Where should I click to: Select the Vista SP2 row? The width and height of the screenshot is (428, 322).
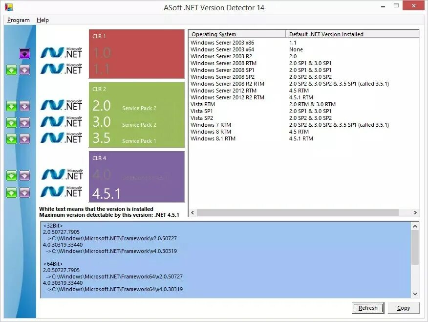click(x=304, y=118)
